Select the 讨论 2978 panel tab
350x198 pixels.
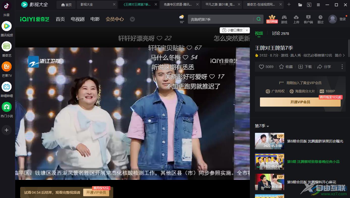(280, 33)
